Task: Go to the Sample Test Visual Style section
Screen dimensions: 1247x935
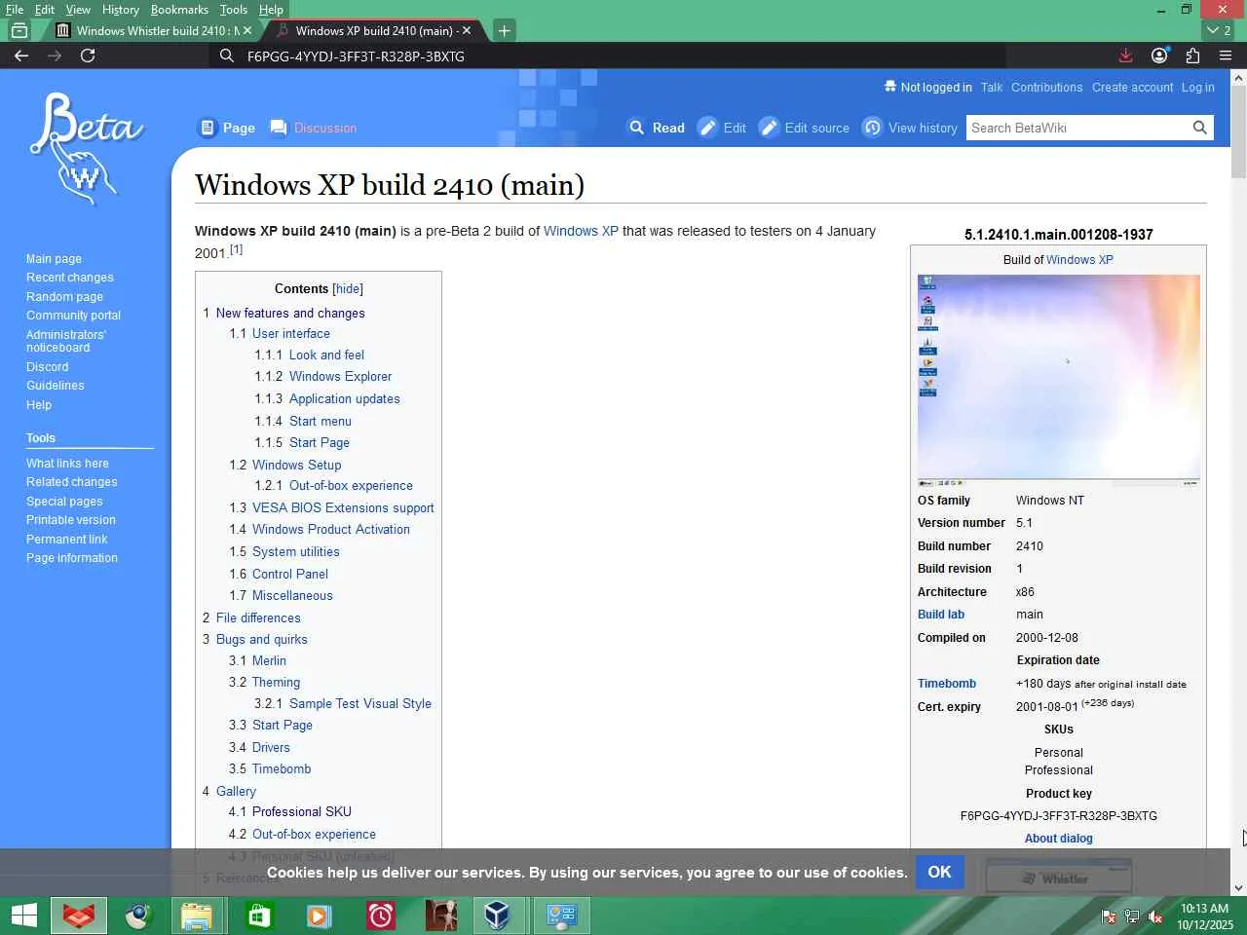Action: (x=360, y=704)
